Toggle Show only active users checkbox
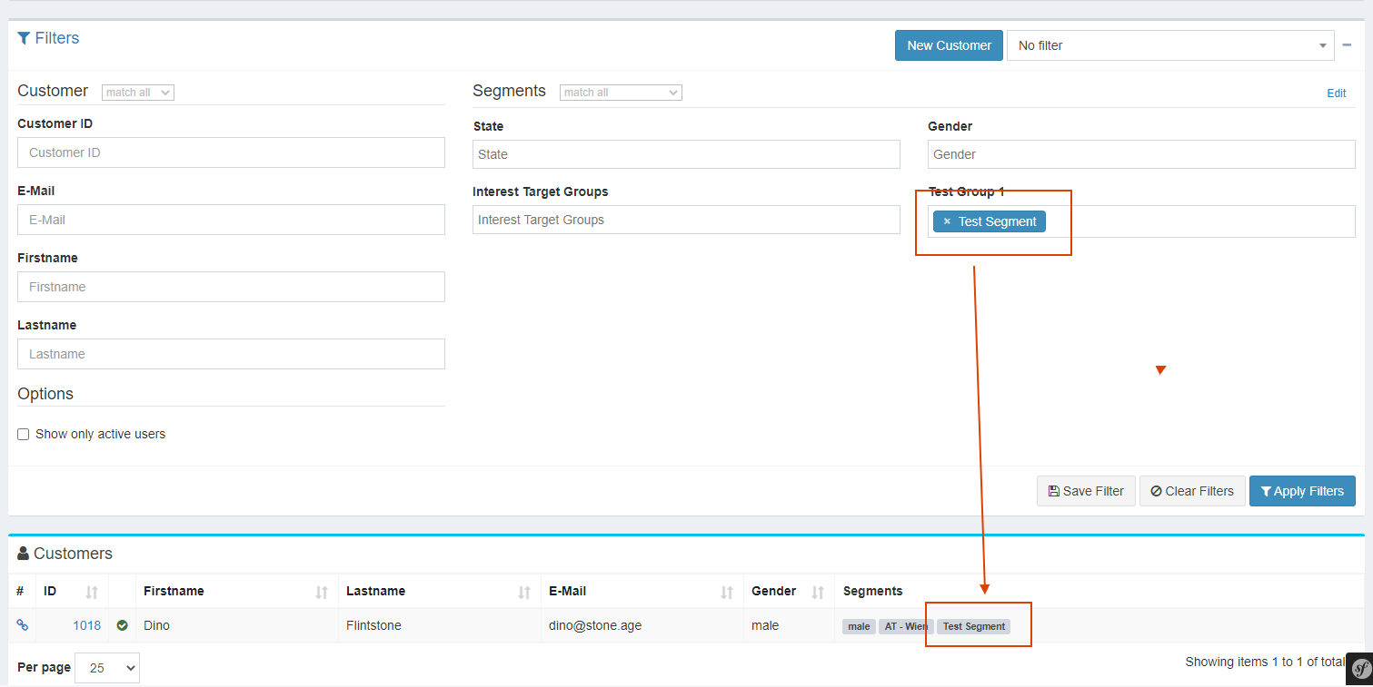The image size is (1373, 687). tap(24, 435)
